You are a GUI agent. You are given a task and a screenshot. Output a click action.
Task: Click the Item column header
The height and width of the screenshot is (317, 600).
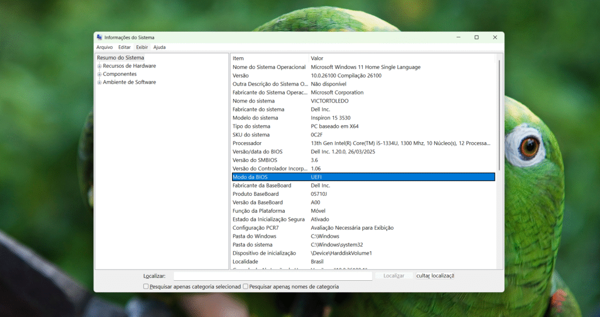(x=270, y=58)
